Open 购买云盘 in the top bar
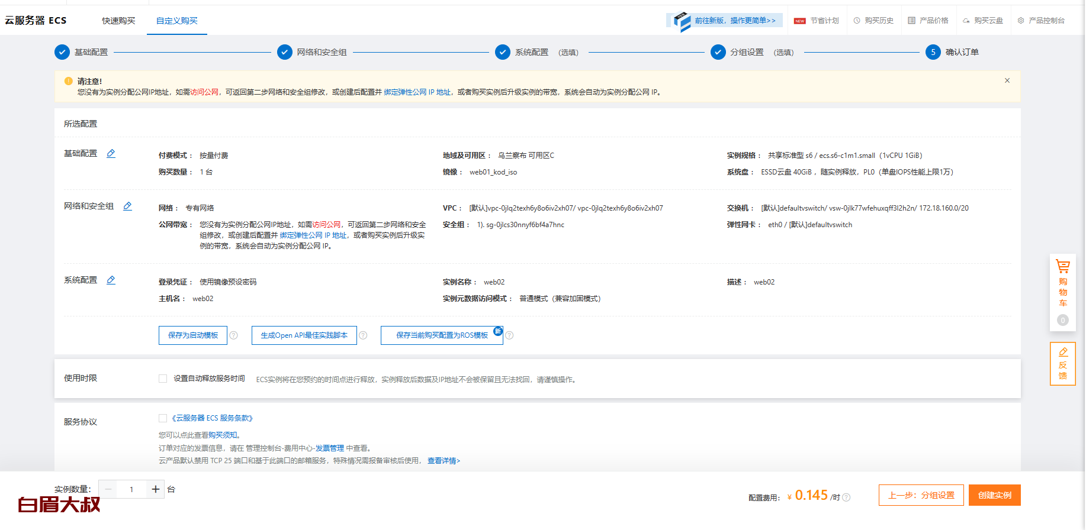 (983, 21)
